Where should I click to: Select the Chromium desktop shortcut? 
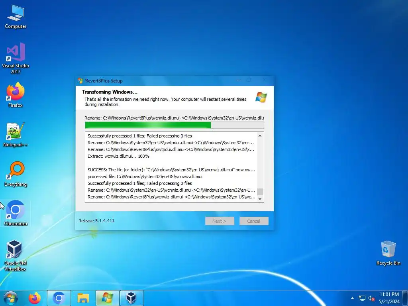pos(16,213)
